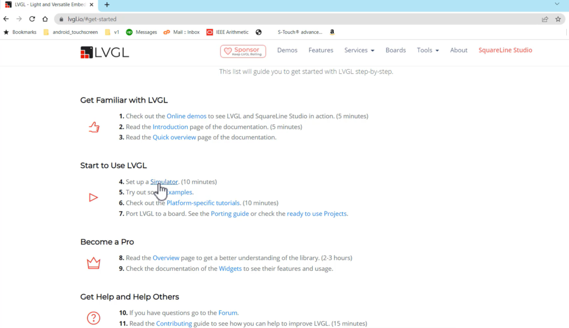The height and width of the screenshot is (328, 569).
Task: Click the question mark help icon
Action: click(x=93, y=318)
